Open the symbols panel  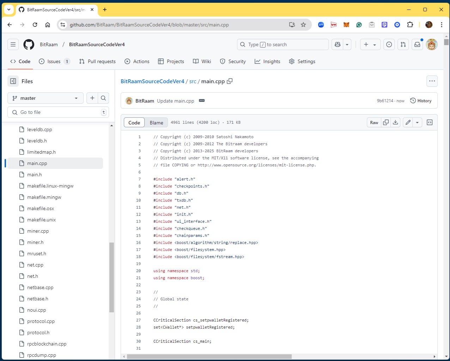click(x=430, y=122)
